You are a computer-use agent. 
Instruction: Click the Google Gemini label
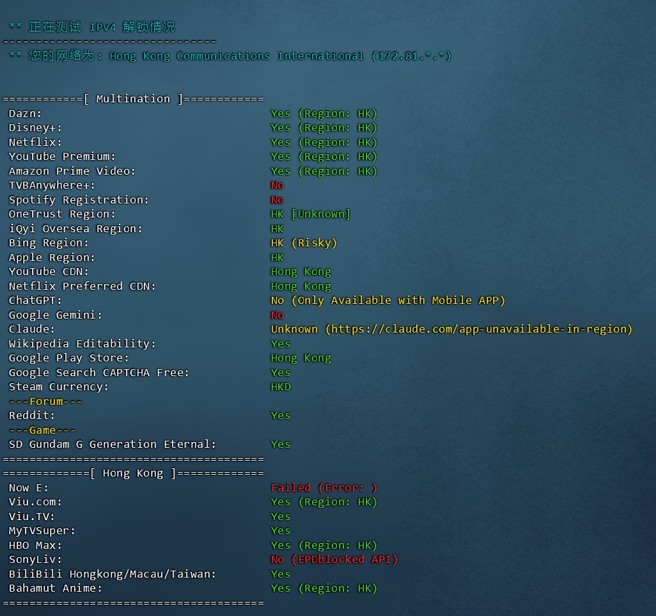coord(56,315)
